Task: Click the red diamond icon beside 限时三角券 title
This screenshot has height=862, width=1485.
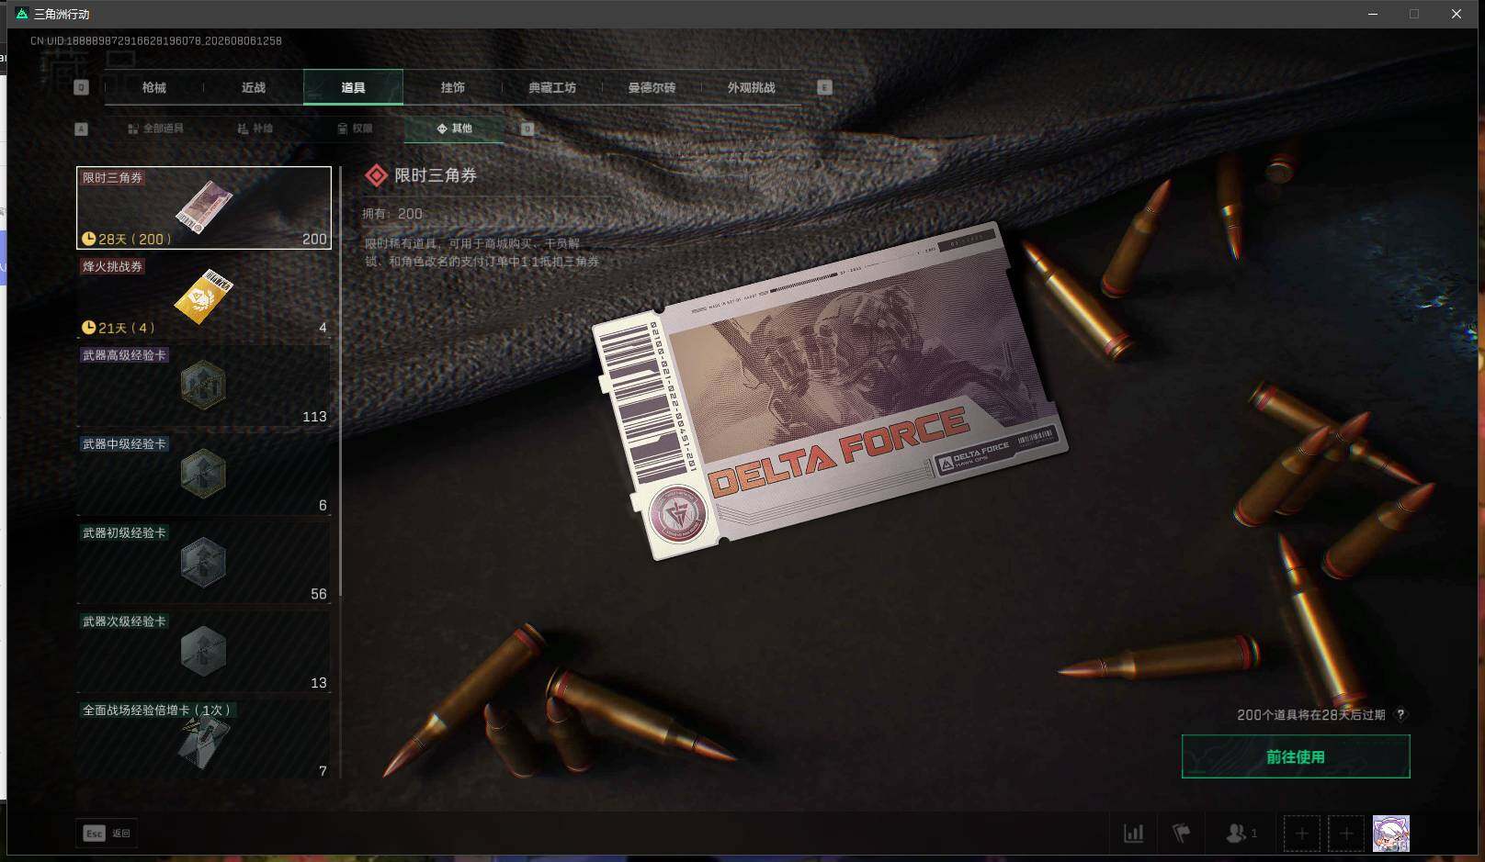Action: tap(376, 175)
